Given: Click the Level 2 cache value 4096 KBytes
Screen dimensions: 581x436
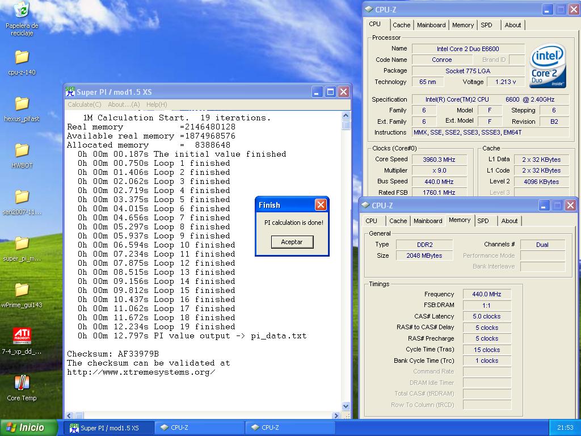Looking at the screenshot, I should [541, 182].
